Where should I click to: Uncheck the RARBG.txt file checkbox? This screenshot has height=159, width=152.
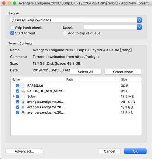(18, 86)
